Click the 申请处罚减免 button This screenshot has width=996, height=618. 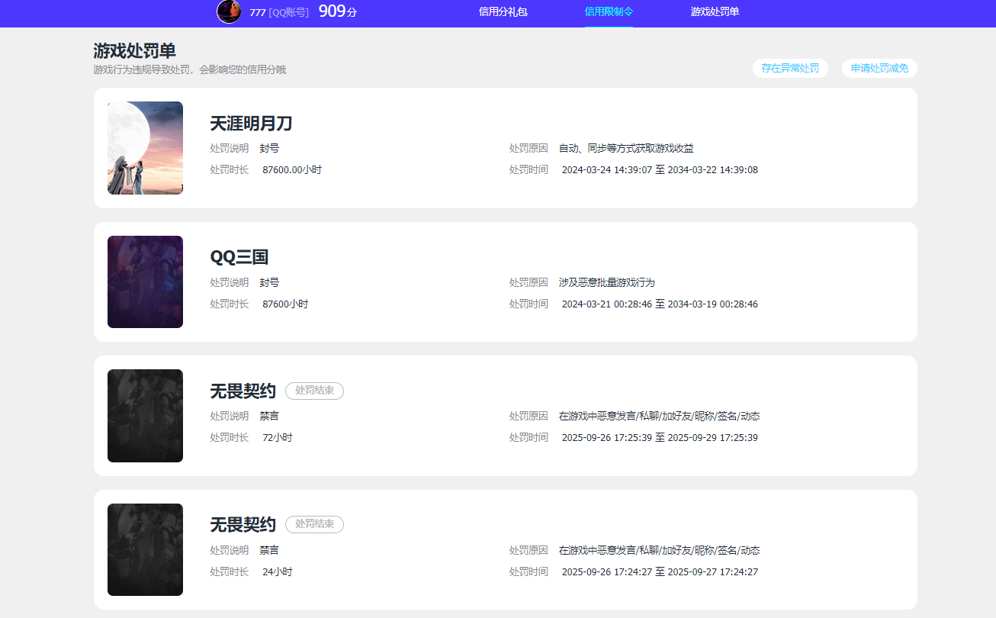coord(879,68)
